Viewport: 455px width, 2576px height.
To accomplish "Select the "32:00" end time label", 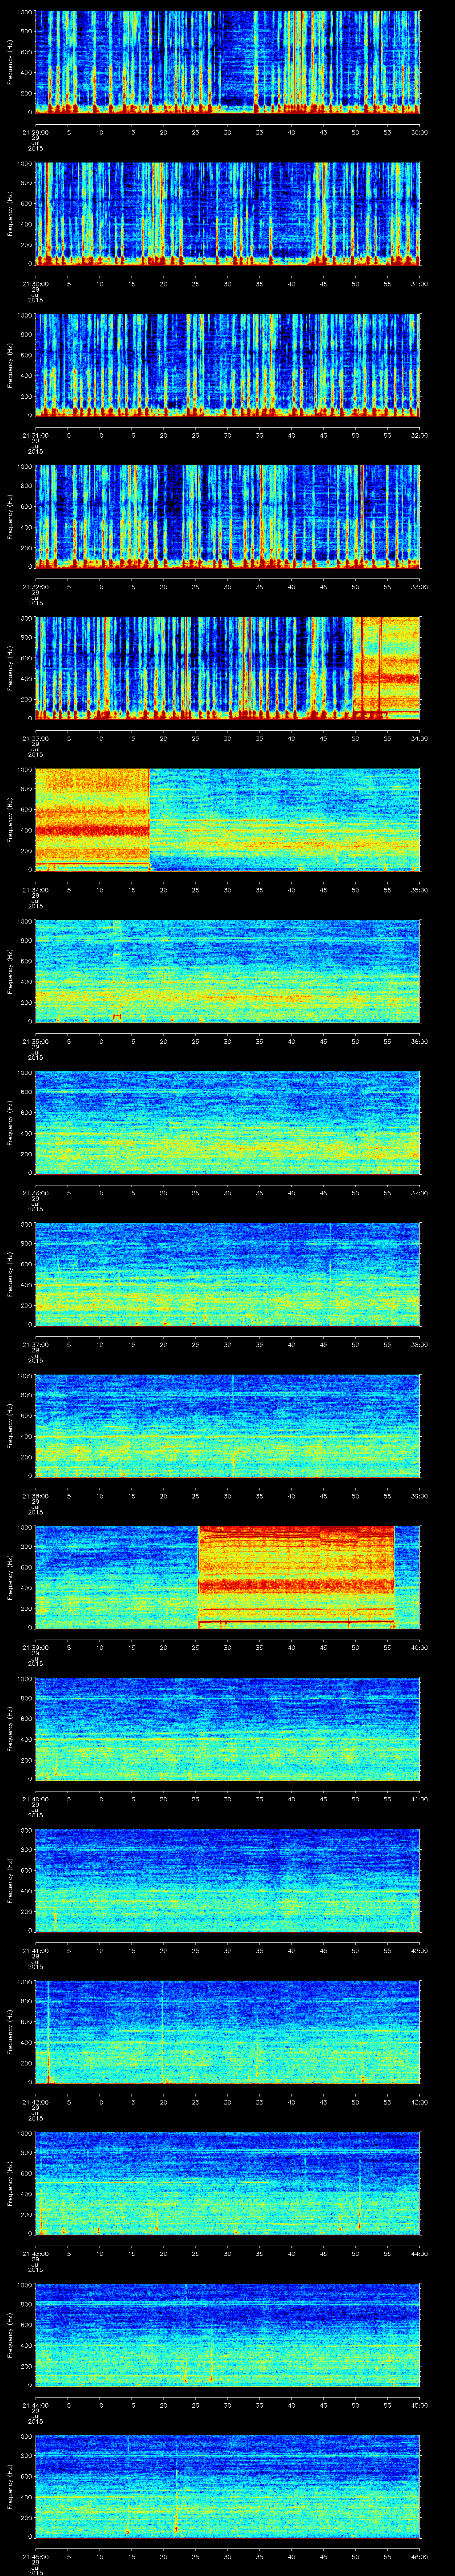I will (x=420, y=435).
